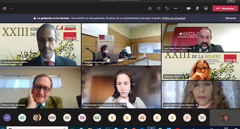
Task: Open the meeting chat panel
Action: coord(158,9)
